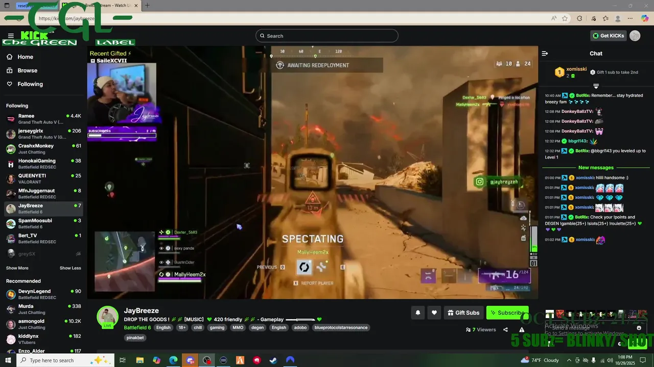Select offline greySX channel
Image resolution: width=654 pixels, height=367 pixels.
tap(43, 253)
